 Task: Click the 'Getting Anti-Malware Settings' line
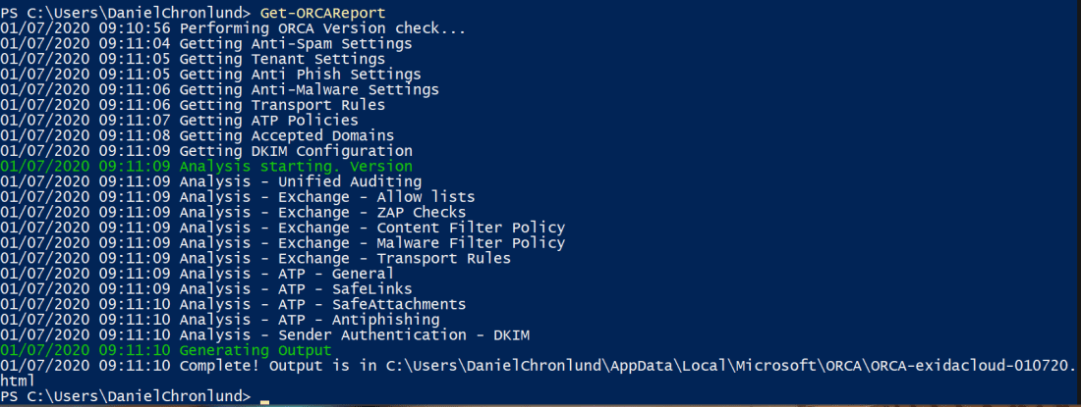click(308, 89)
